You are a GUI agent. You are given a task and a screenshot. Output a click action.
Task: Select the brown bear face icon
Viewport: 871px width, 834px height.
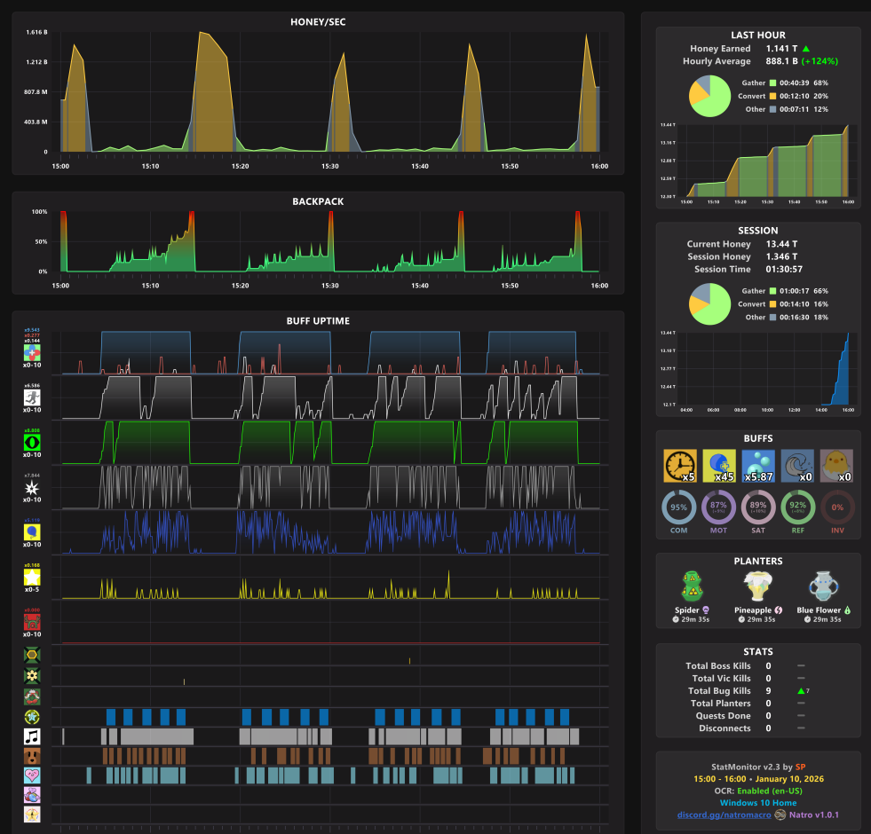point(32,756)
